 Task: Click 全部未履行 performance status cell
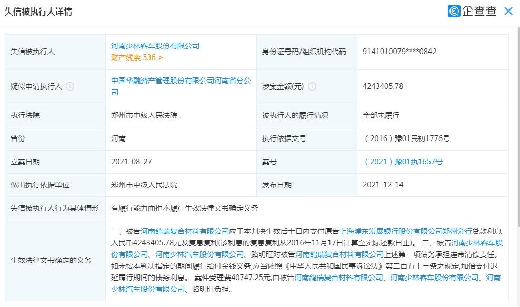[381, 115]
